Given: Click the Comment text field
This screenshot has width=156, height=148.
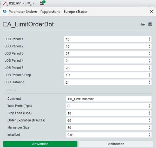Looking at the screenshot, I should [109, 99].
